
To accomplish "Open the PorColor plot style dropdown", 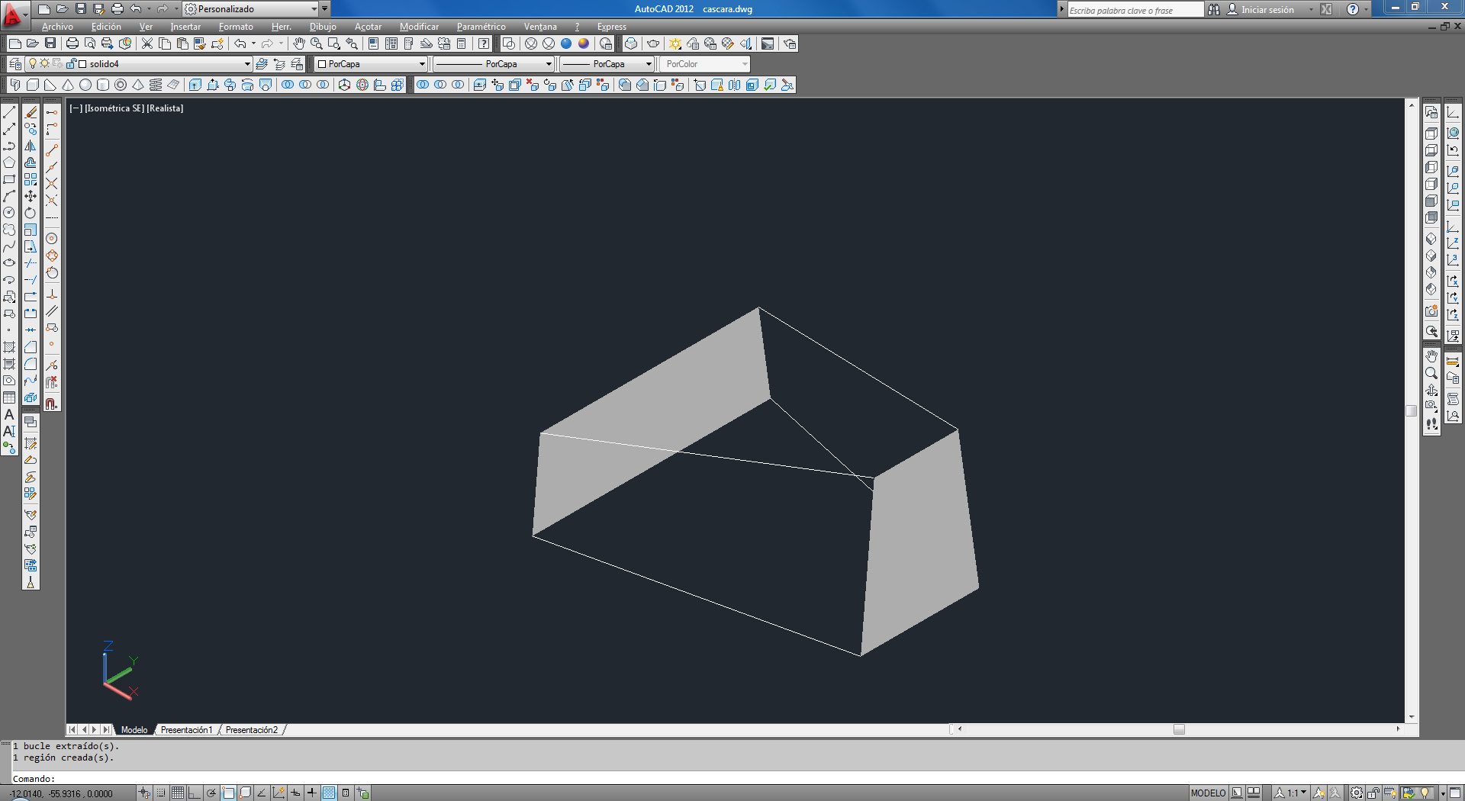I will tap(704, 64).
